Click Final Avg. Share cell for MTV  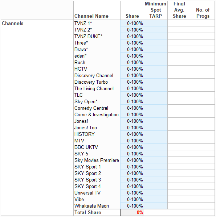[179, 141]
